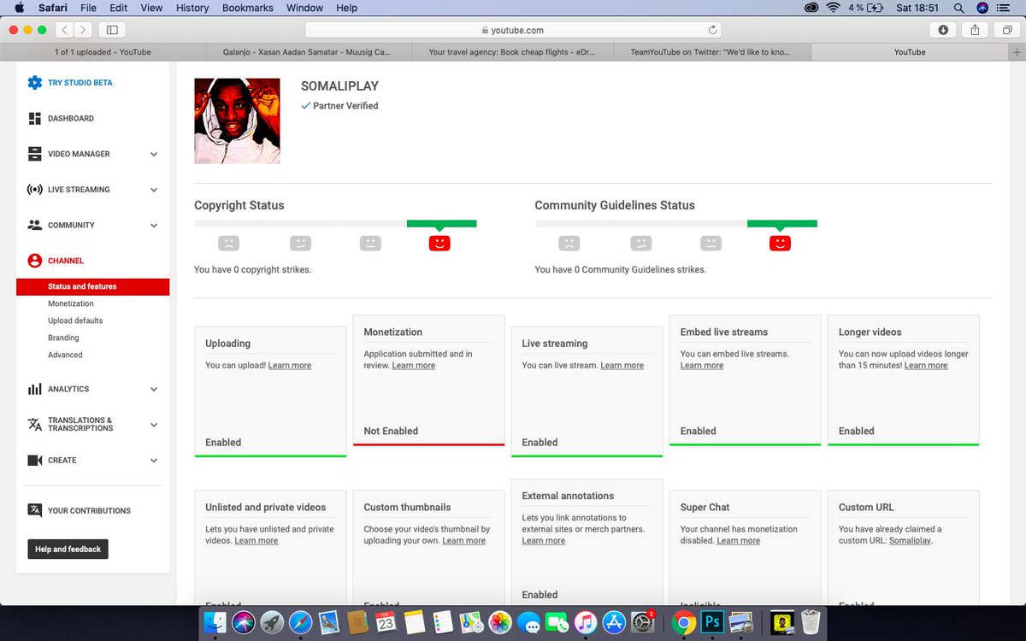The width and height of the screenshot is (1026, 641).
Task: Click the Live Streaming broadcast icon
Action: click(34, 190)
